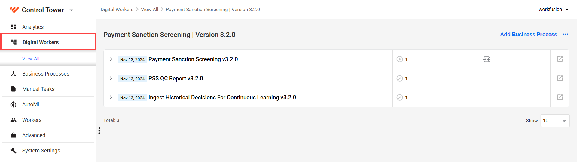The width and height of the screenshot is (577, 162).
Task: Expand the PSS QC Report v3.2.0 row
Action: coord(111,78)
